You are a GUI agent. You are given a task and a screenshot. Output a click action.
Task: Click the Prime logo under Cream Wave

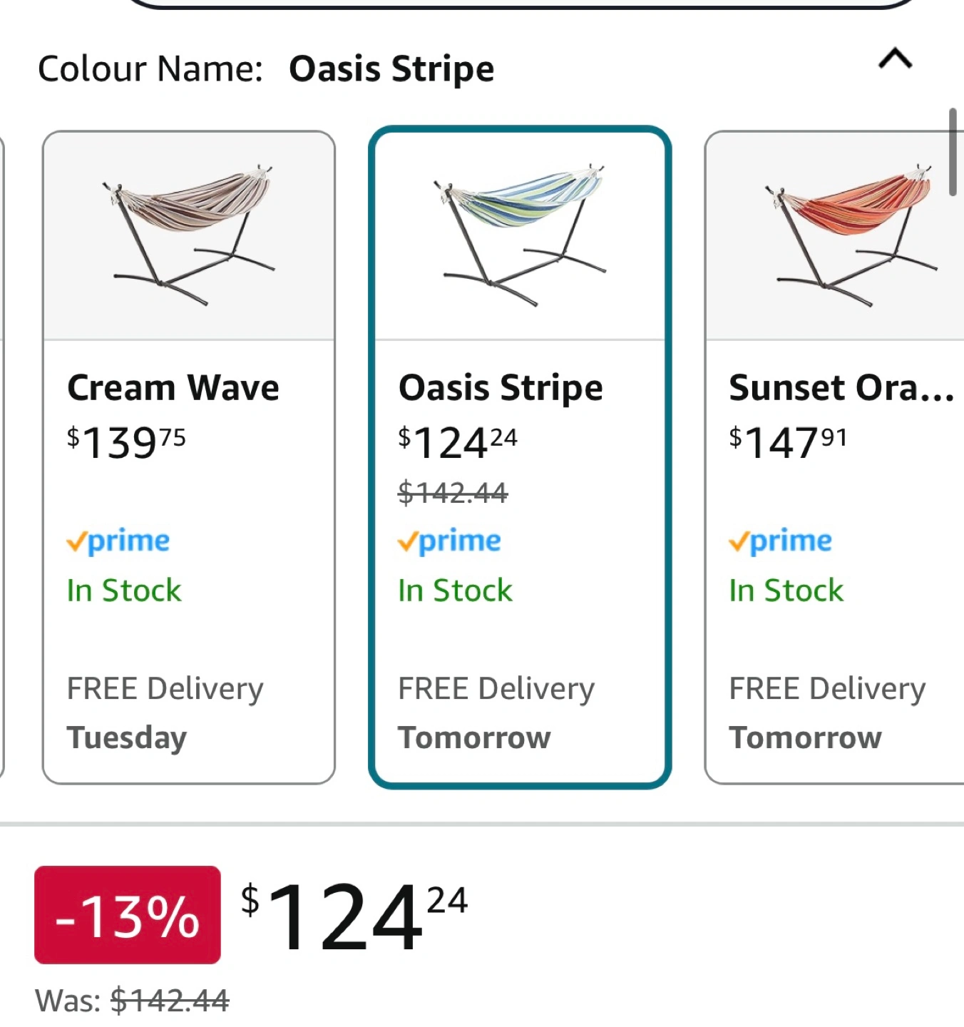118,541
